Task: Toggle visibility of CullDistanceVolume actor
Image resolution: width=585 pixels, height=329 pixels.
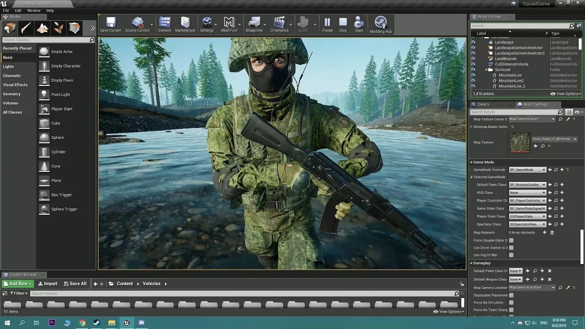Action: pos(473,64)
